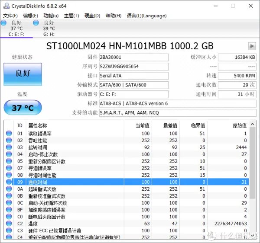Image resolution: width=260 pixels, height=243 pixels.
Task: Click the power on hours field 31 小时
Action: [237, 94]
